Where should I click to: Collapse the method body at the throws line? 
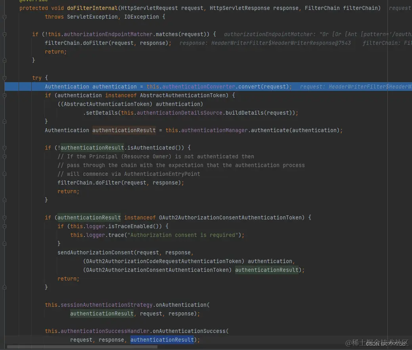coord(4,17)
